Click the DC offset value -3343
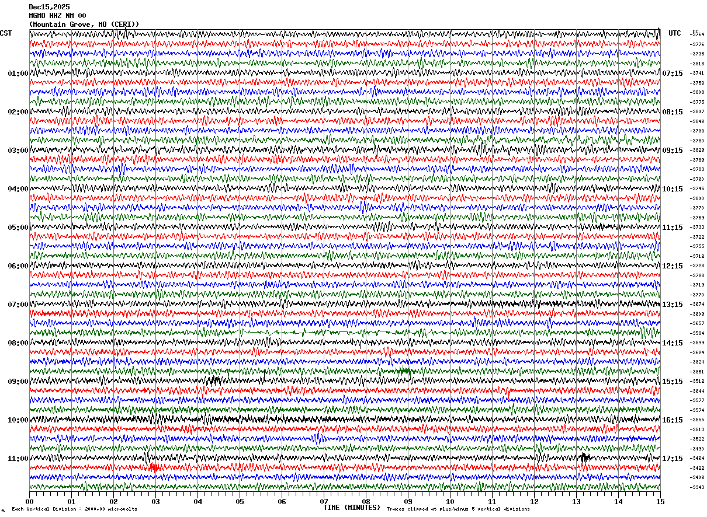The height and width of the screenshot is (517, 707). [x=697, y=487]
